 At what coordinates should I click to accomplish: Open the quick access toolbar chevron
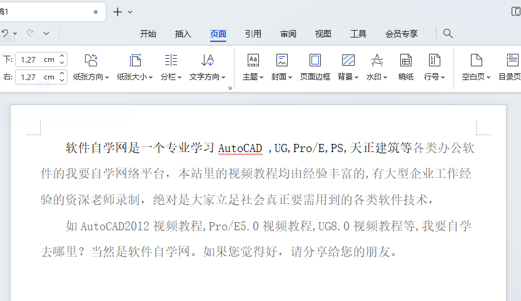pyautogui.click(x=46, y=33)
